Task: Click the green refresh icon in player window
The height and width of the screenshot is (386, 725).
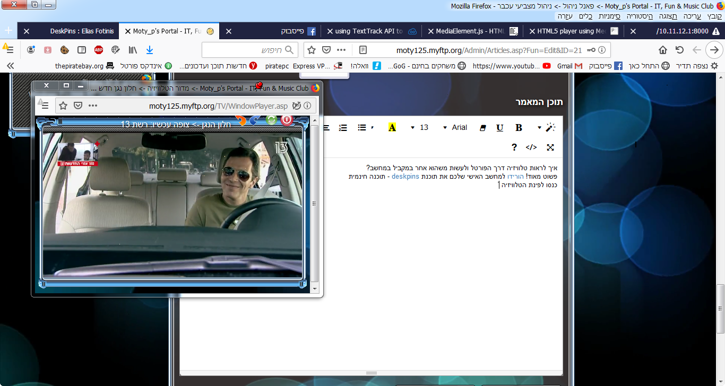Action: tap(271, 120)
